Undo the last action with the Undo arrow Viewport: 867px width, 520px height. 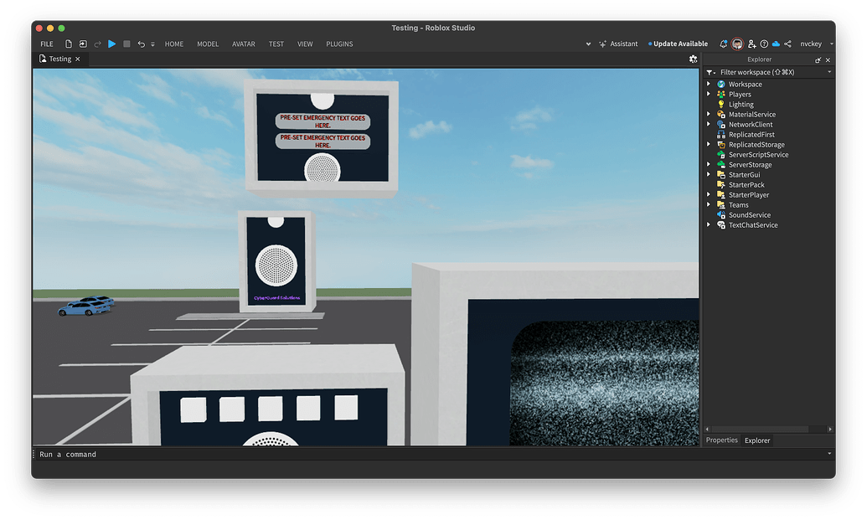pos(141,44)
